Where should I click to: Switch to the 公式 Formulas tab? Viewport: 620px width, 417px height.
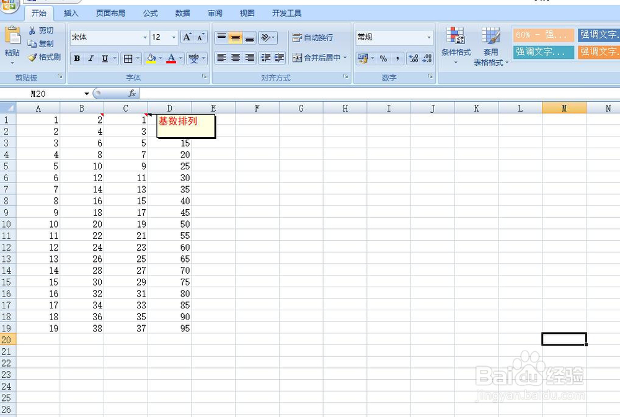(x=150, y=13)
